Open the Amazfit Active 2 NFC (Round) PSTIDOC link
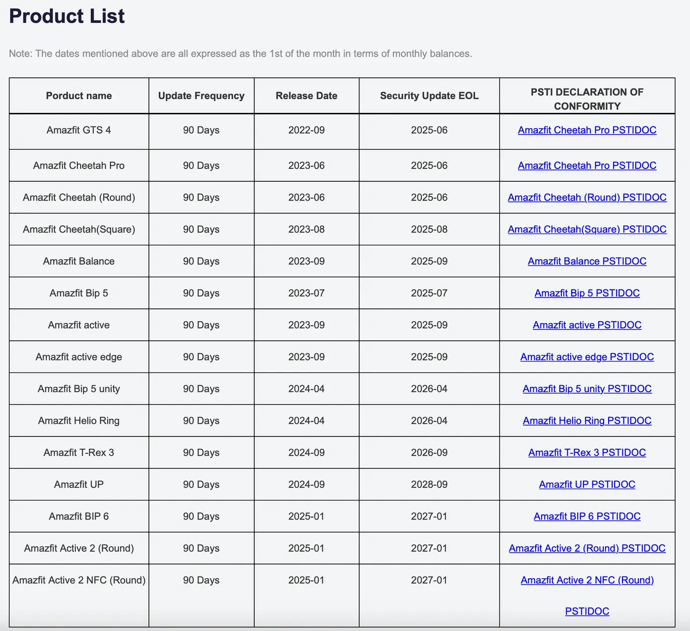This screenshot has width=690, height=631. pos(586,580)
